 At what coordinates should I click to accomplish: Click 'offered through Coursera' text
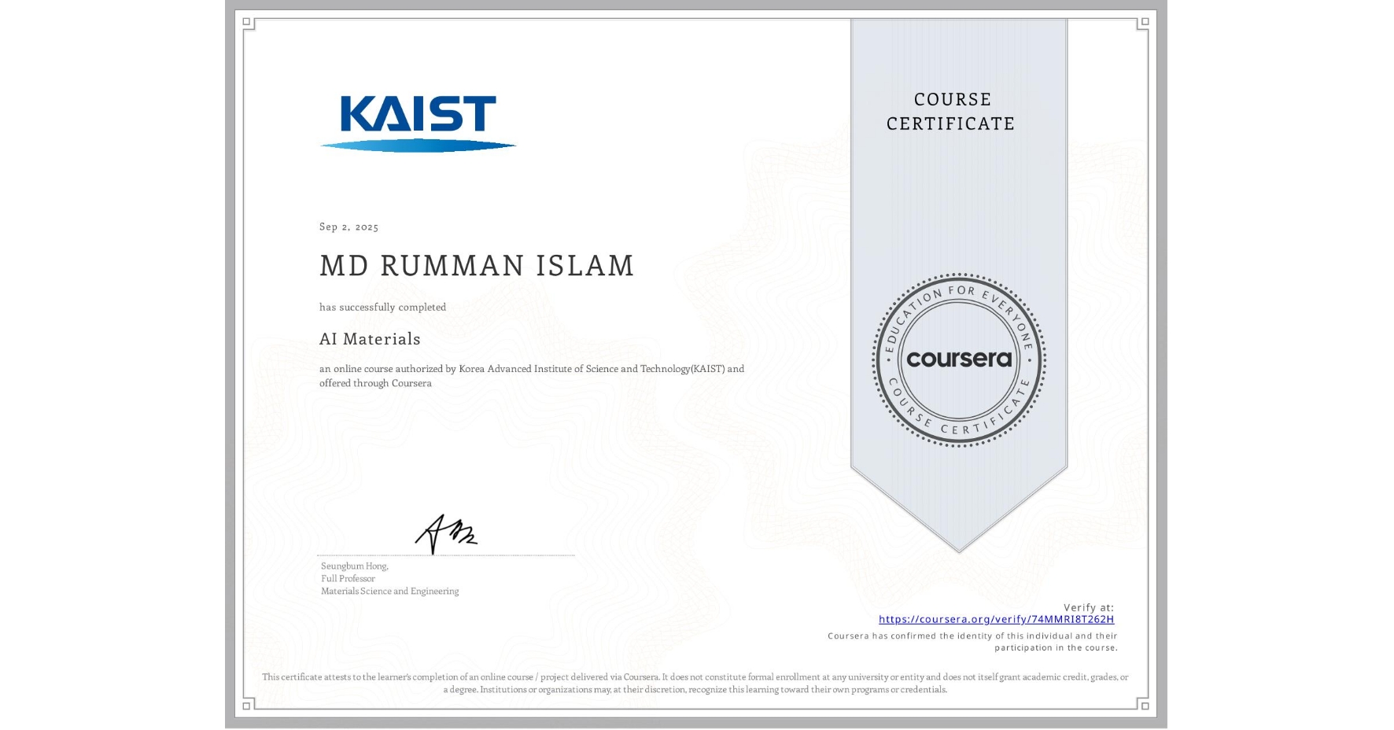pyautogui.click(x=375, y=383)
